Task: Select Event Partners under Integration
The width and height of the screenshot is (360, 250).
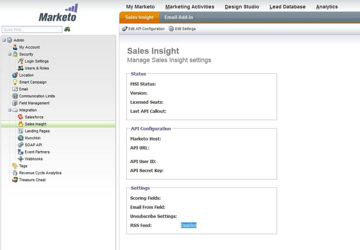Action: pyautogui.click(x=37, y=152)
